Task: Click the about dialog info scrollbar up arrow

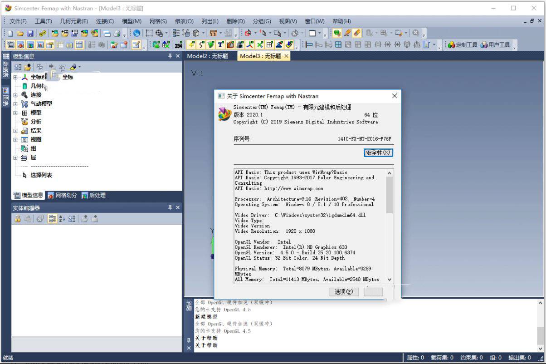Action: tap(390, 173)
